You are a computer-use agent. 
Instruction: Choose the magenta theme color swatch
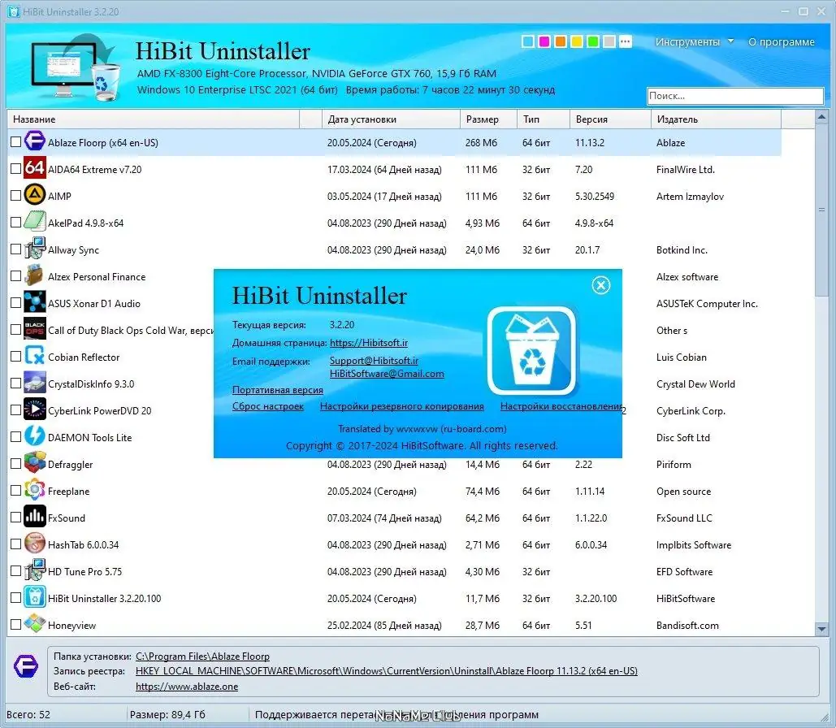(544, 41)
